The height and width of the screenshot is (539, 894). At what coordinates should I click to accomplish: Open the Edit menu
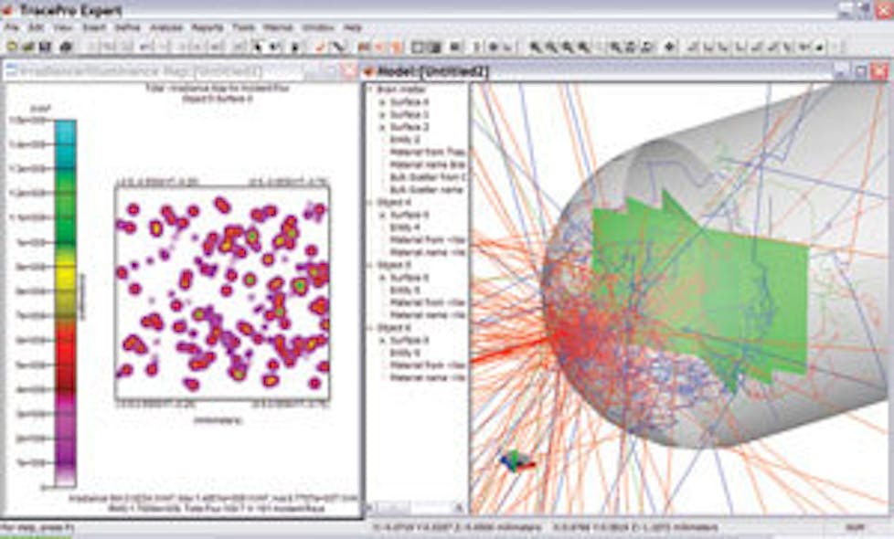[x=36, y=27]
